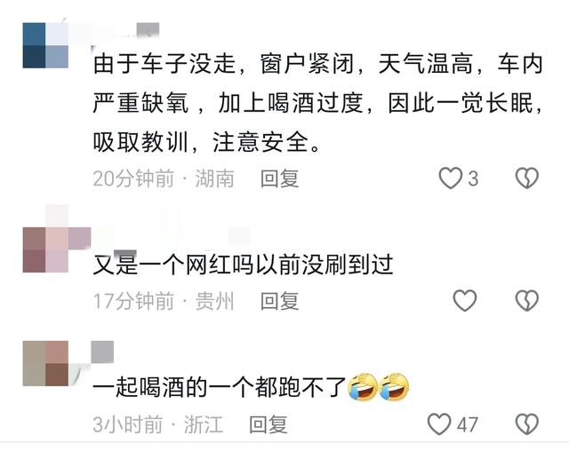
Task: Like the Guizhou comment about 网红
Action: (x=464, y=301)
